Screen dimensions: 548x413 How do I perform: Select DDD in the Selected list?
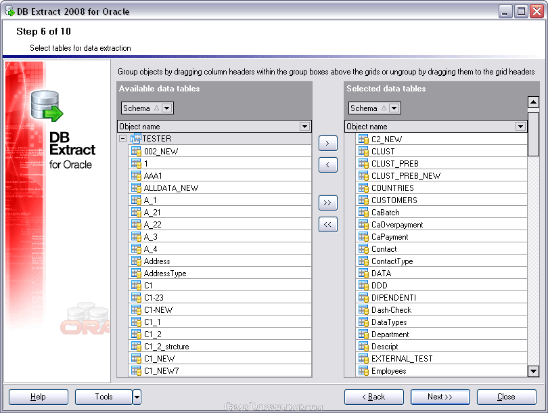[x=441, y=285]
